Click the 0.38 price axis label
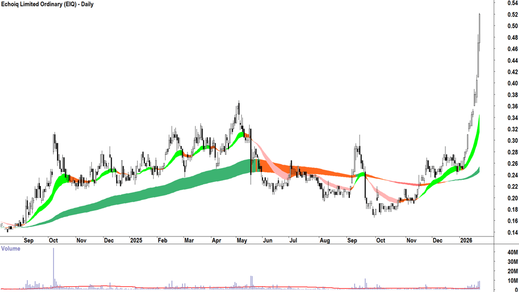 (512, 95)
